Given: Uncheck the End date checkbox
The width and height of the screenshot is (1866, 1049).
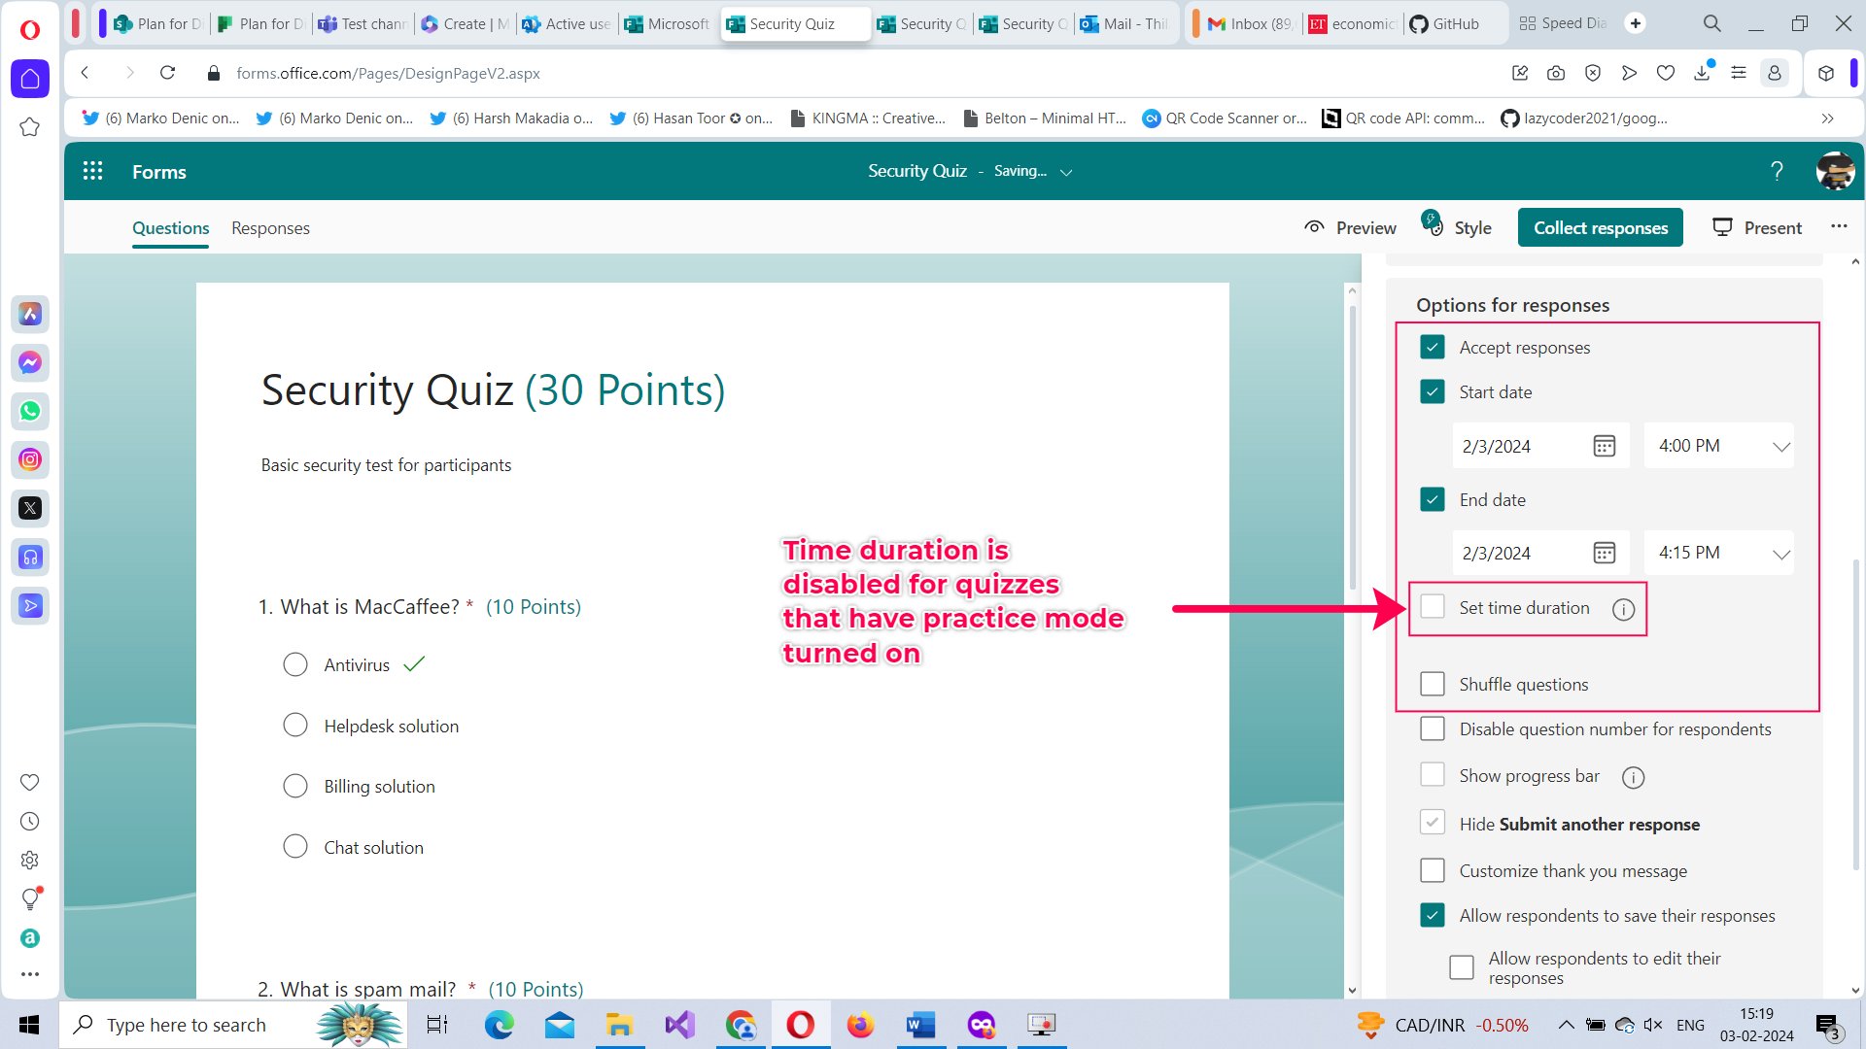Looking at the screenshot, I should click(x=1433, y=500).
